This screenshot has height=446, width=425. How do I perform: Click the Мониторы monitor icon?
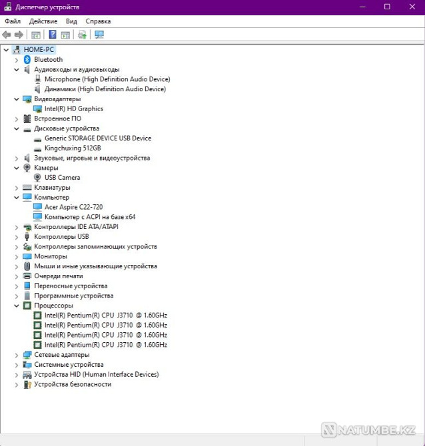[x=27, y=256]
